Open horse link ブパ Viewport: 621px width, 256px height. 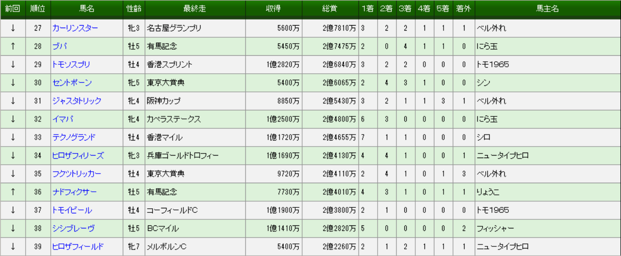[x=59, y=46]
